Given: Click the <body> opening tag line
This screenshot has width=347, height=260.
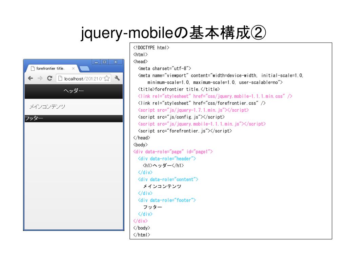Looking at the screenshot, I should pyautogui.click(x=140, y=145).
